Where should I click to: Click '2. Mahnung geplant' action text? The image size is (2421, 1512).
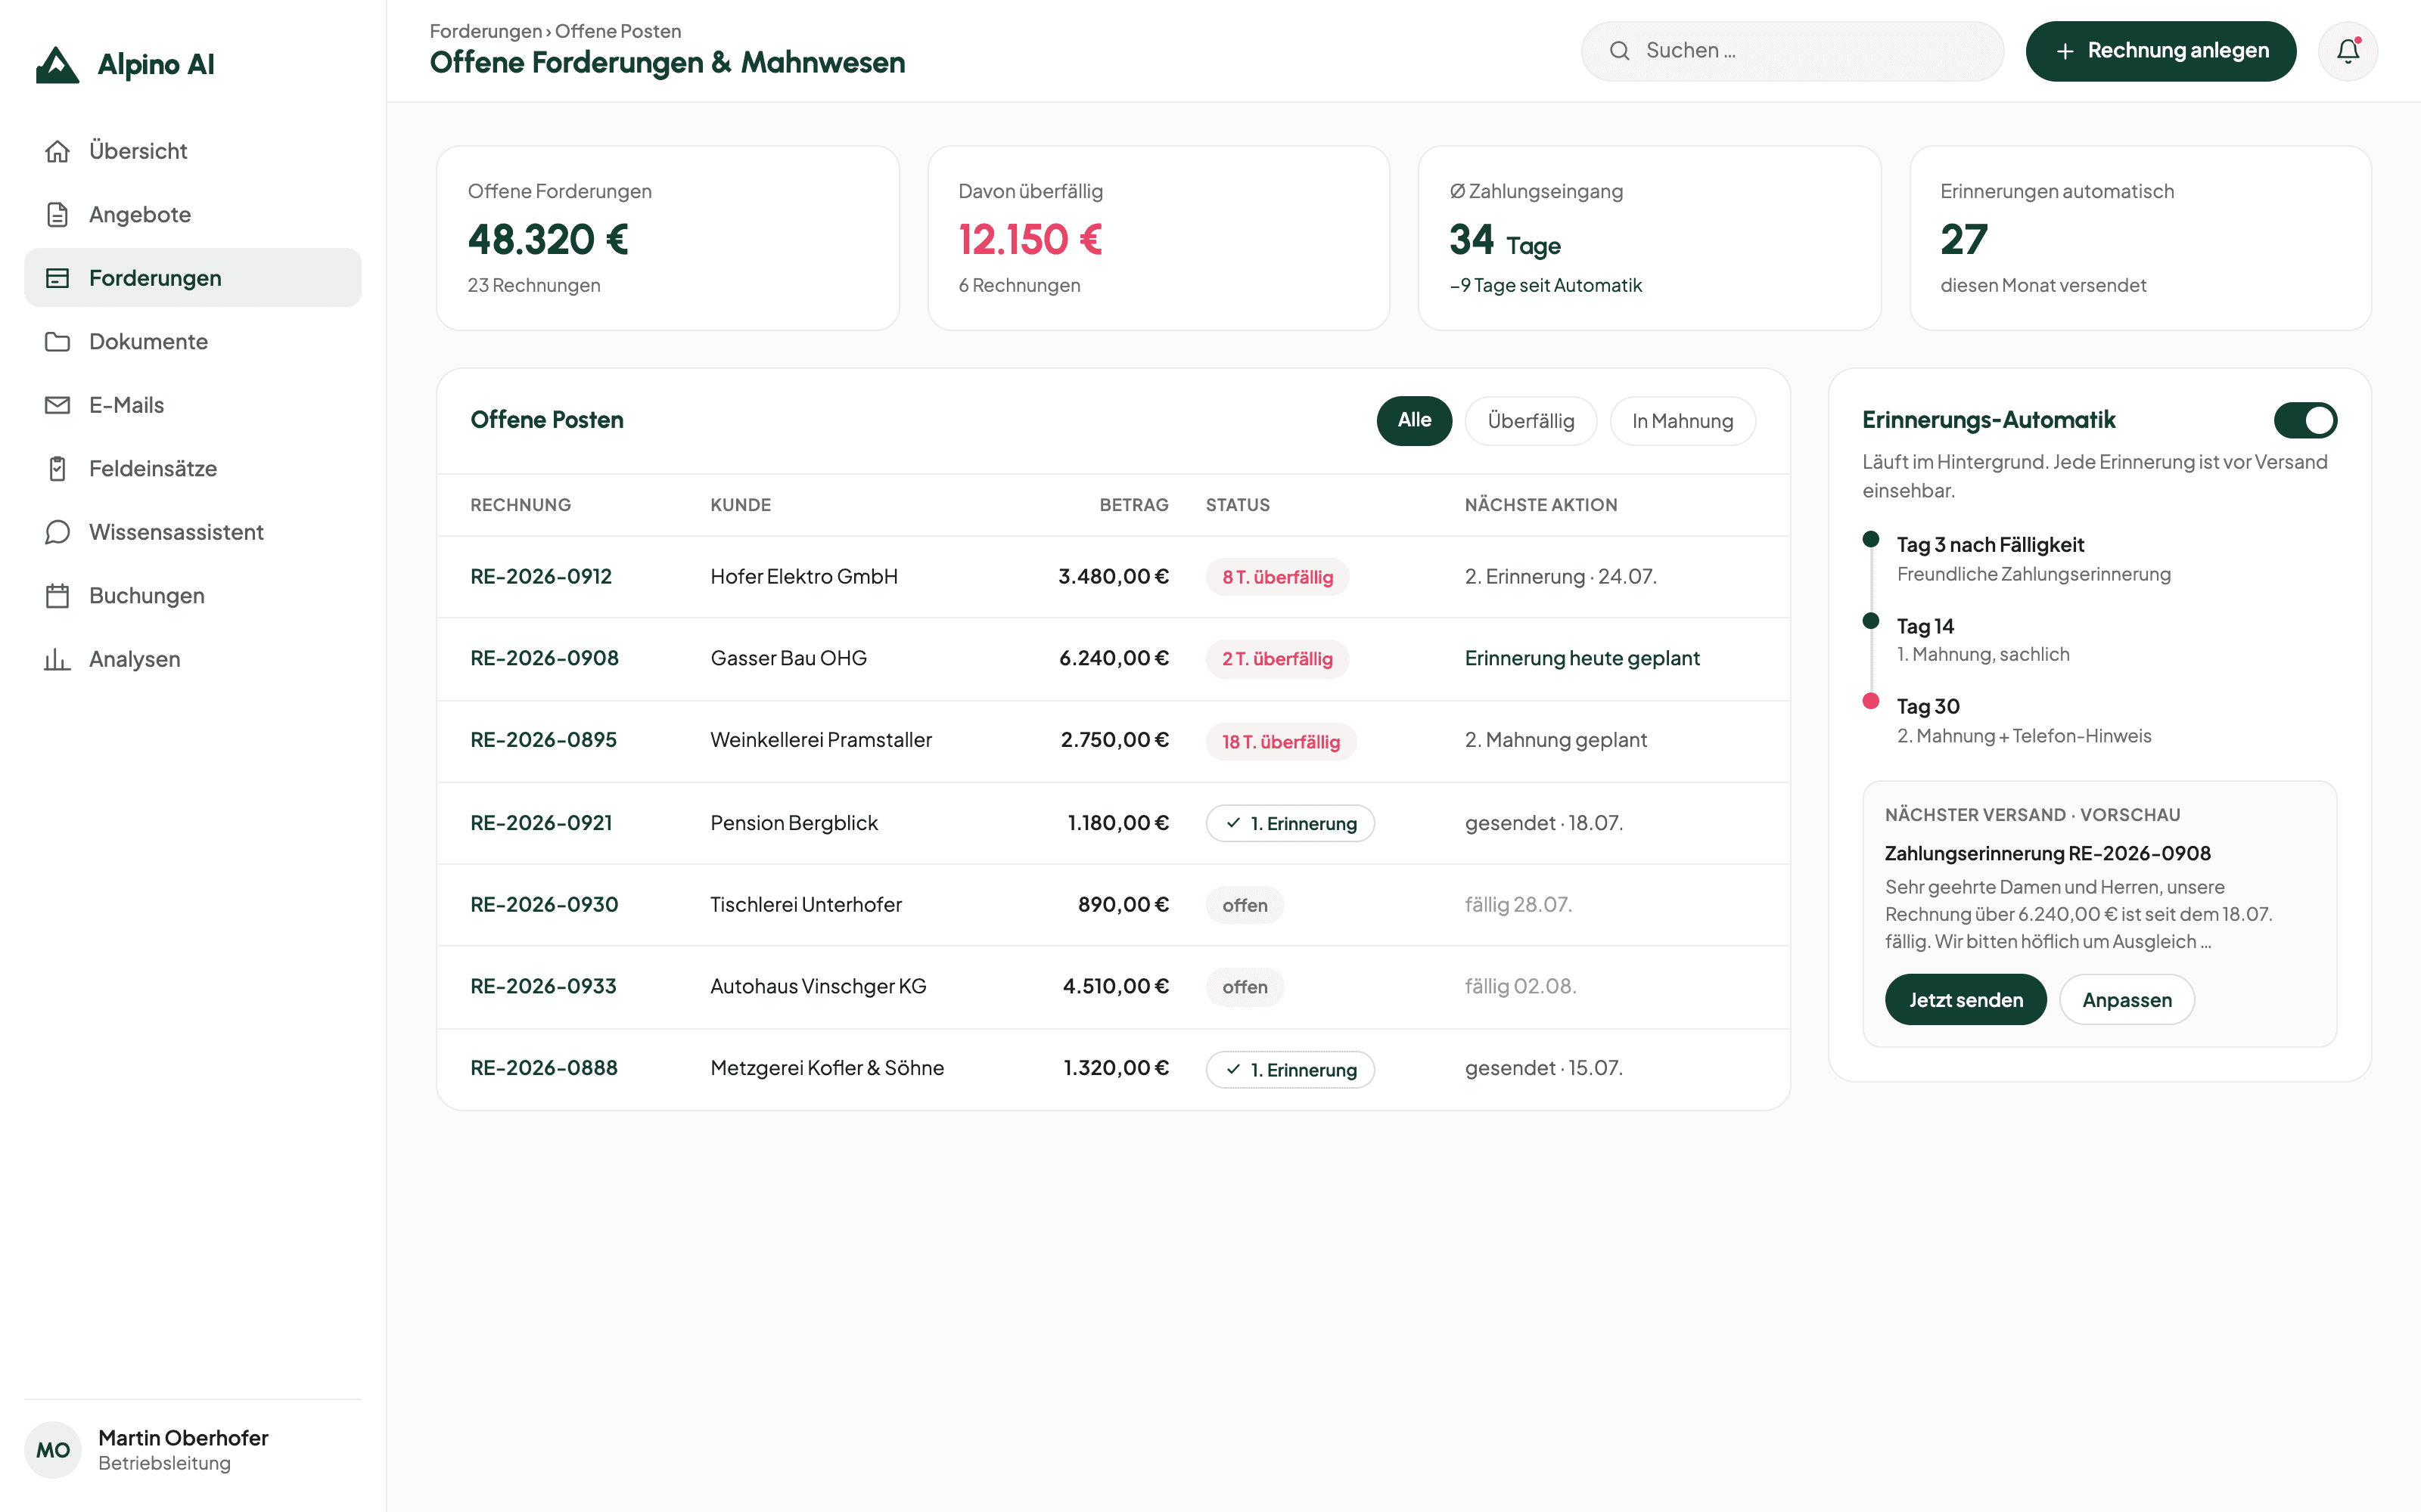pyautogui.click(x=1555, y=740)
